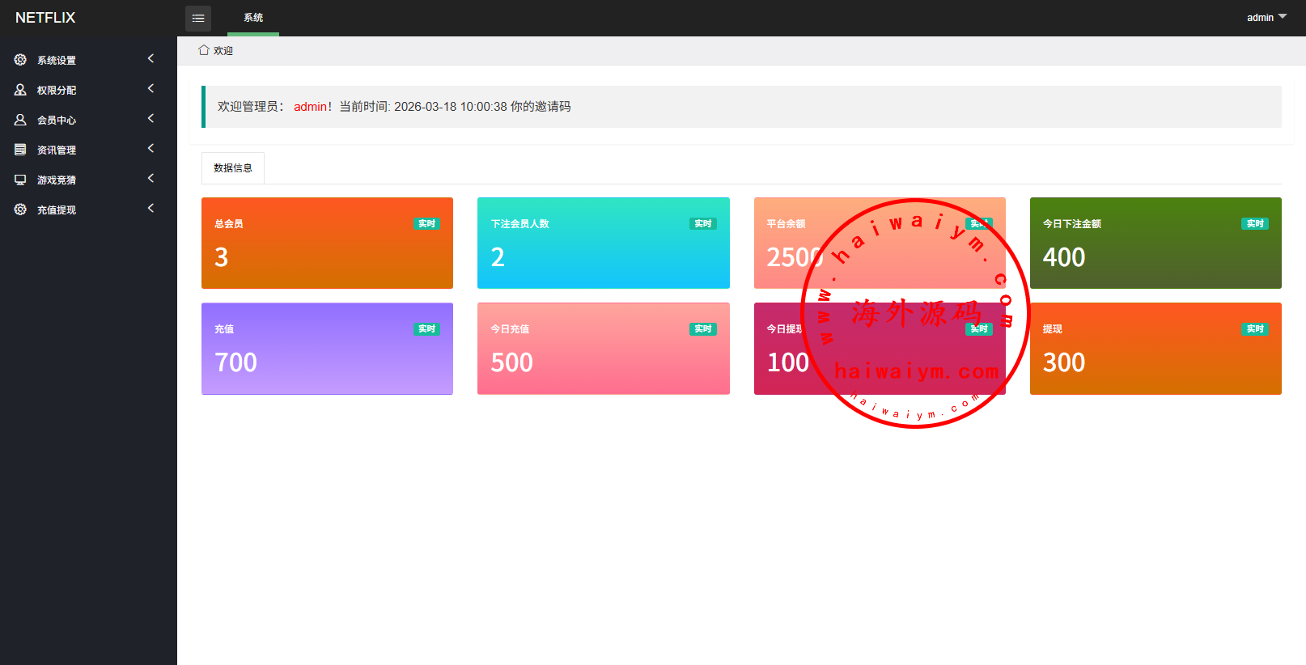
Task: Expand the 会员中心 menu chevron
Action: [151, 118]
